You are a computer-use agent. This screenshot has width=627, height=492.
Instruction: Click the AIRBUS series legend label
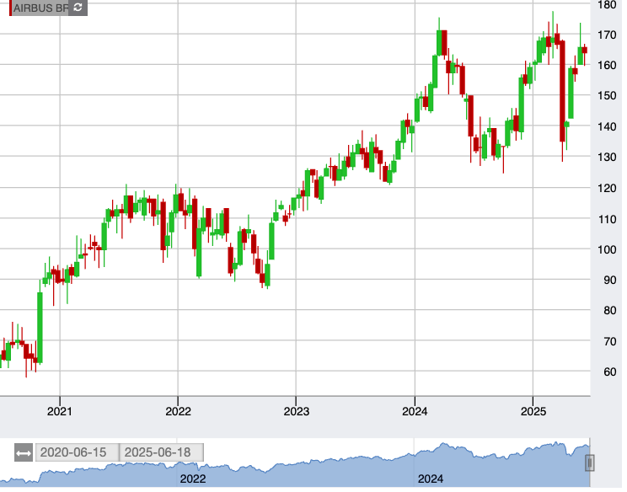40,8
